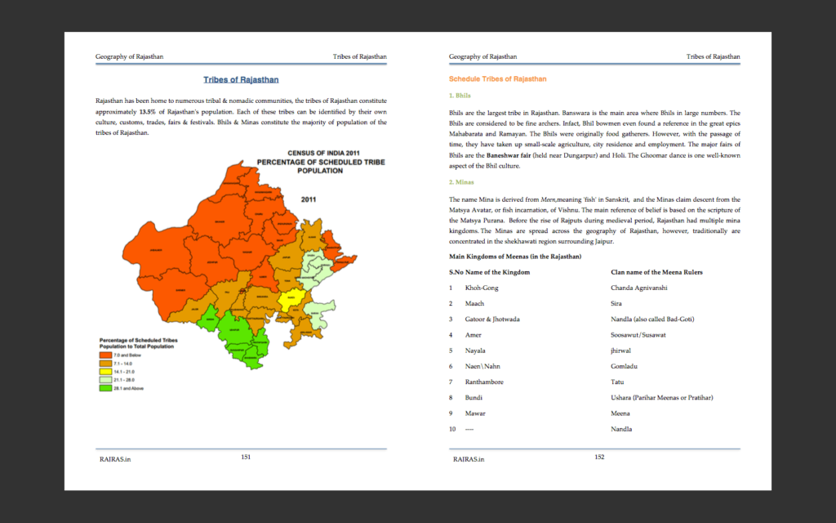Click the "Maach" kingdom cell
The width and height of the screenshot is (836, 523).
(474, 304)
